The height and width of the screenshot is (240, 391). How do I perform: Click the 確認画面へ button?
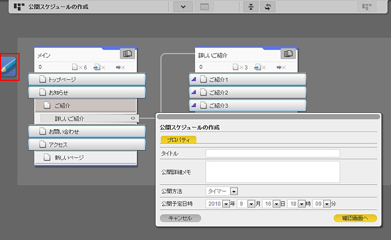coord(355,218)
